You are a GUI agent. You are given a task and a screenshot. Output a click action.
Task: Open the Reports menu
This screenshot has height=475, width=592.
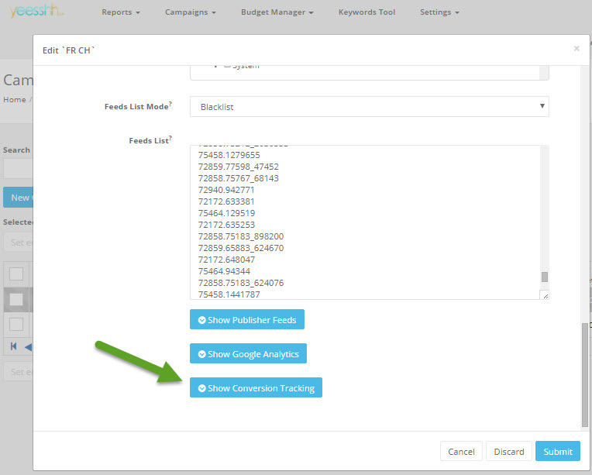(120, 12)
